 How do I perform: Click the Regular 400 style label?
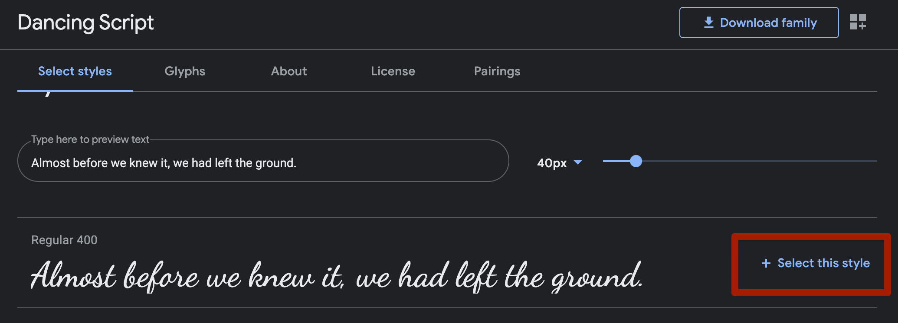(64, 240)
